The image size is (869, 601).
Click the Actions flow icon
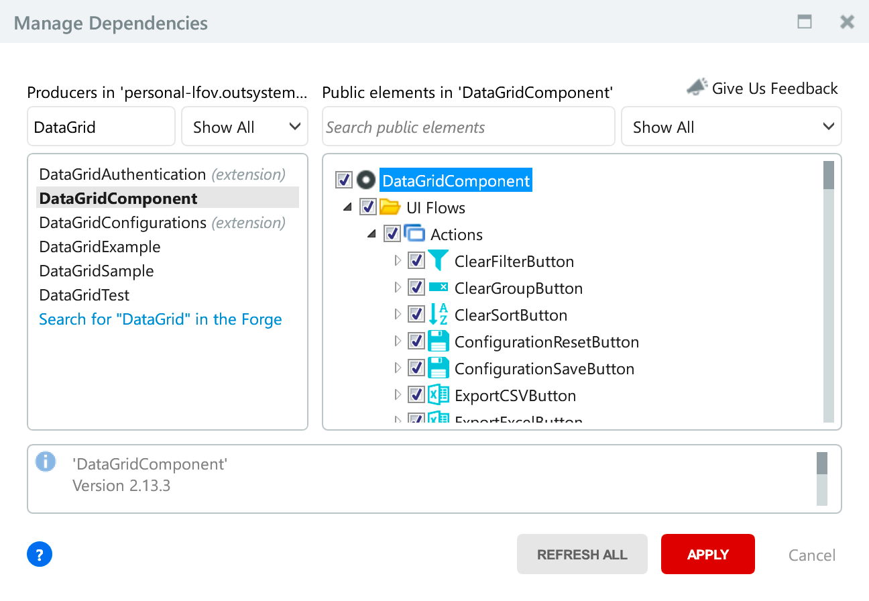[x=414, y=234]
